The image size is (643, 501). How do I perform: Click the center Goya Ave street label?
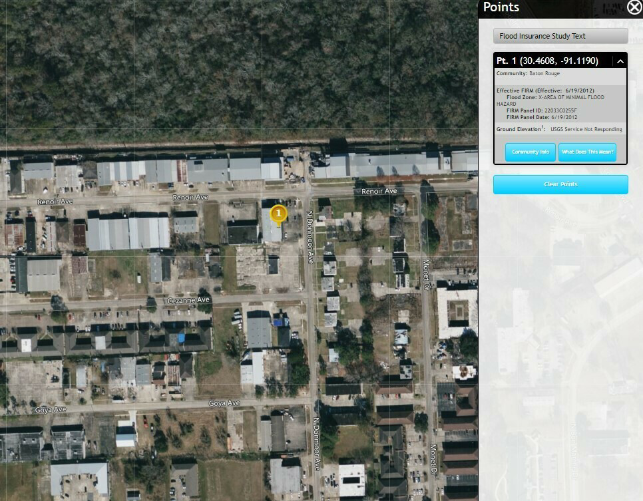coord(224,403)
